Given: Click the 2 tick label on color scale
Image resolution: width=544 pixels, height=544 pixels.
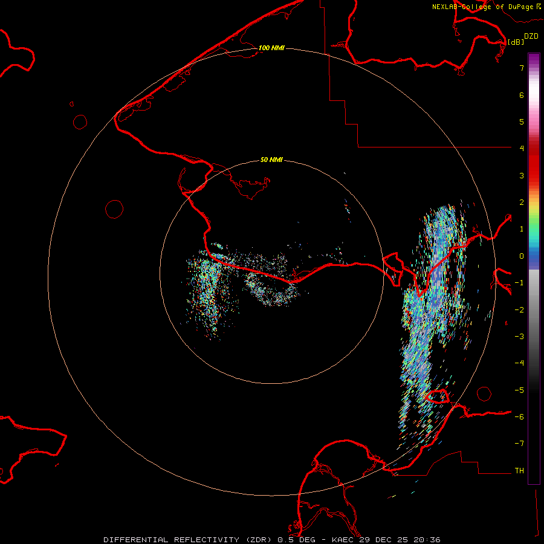Looking at the screenshot, I should click(x=522, y=202).
